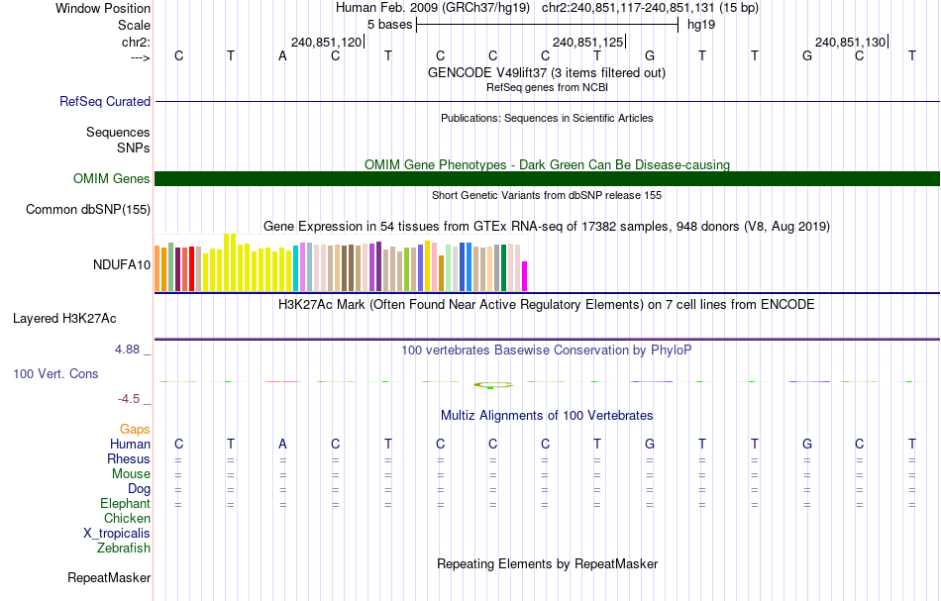941x601 pixels.
Task: Click the OMIM Gene Phenotypes track title
Action: 547,164
